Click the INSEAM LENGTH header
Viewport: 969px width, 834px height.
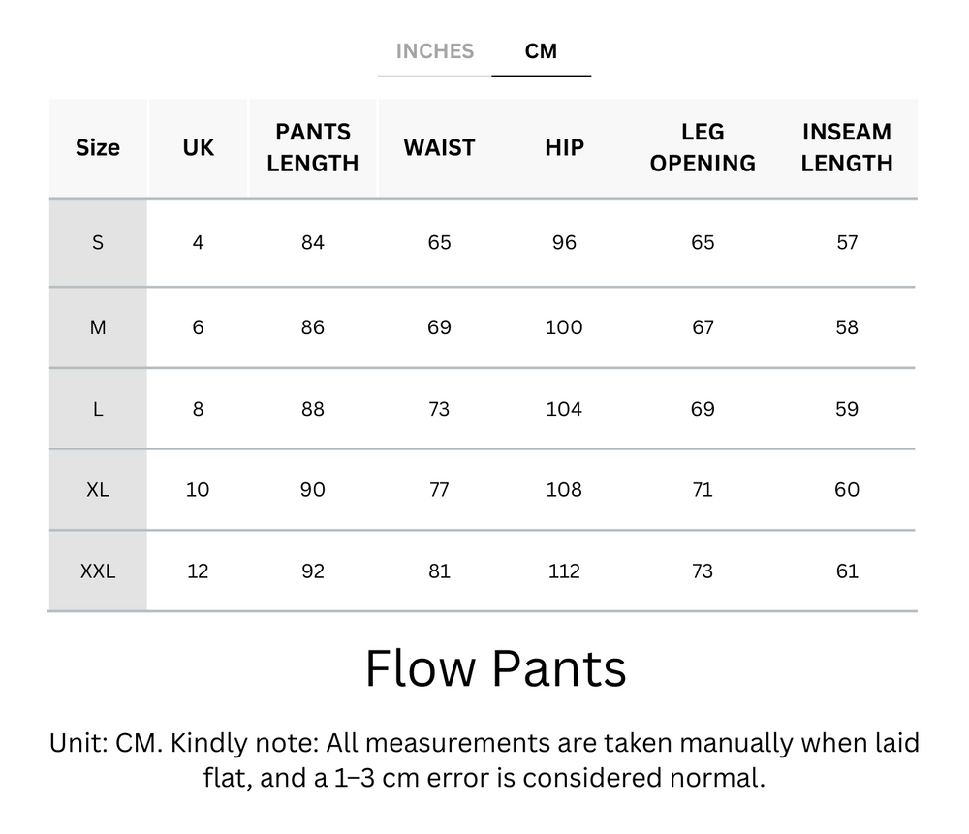pos(847,147)
